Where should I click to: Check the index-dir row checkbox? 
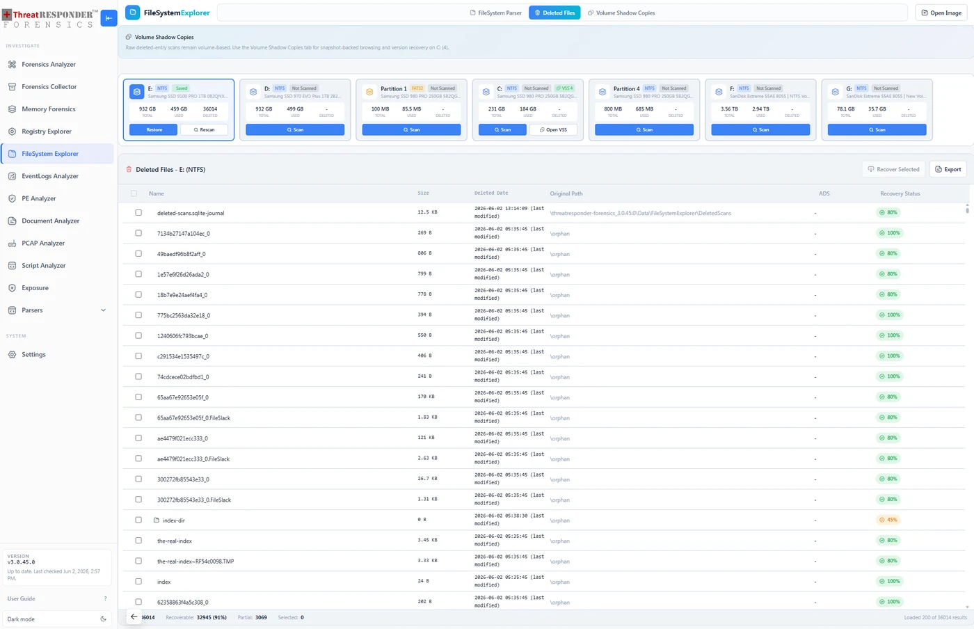pyautogui.click(x=138, y=520)
